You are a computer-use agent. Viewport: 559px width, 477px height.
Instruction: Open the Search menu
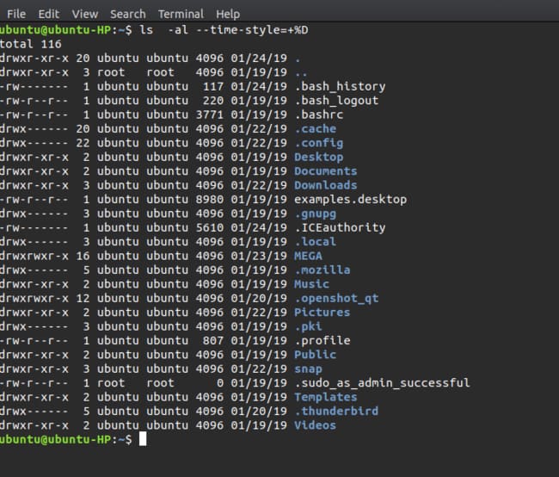[x=127, y=14]
